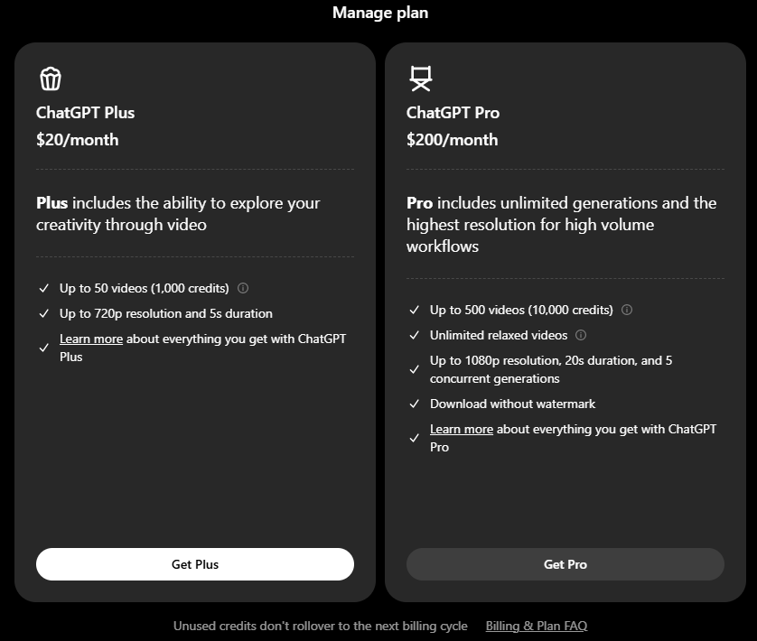Click the $200/month price text
The width and height of the screenshot is (757, 641).
click(x=452, y=140)
